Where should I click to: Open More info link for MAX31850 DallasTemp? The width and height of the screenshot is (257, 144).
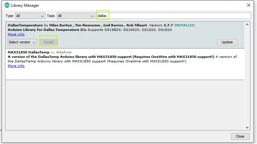(x=16, y=66)
